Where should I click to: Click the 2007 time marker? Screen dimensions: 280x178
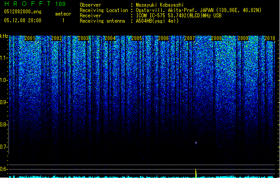click(190, 38)
